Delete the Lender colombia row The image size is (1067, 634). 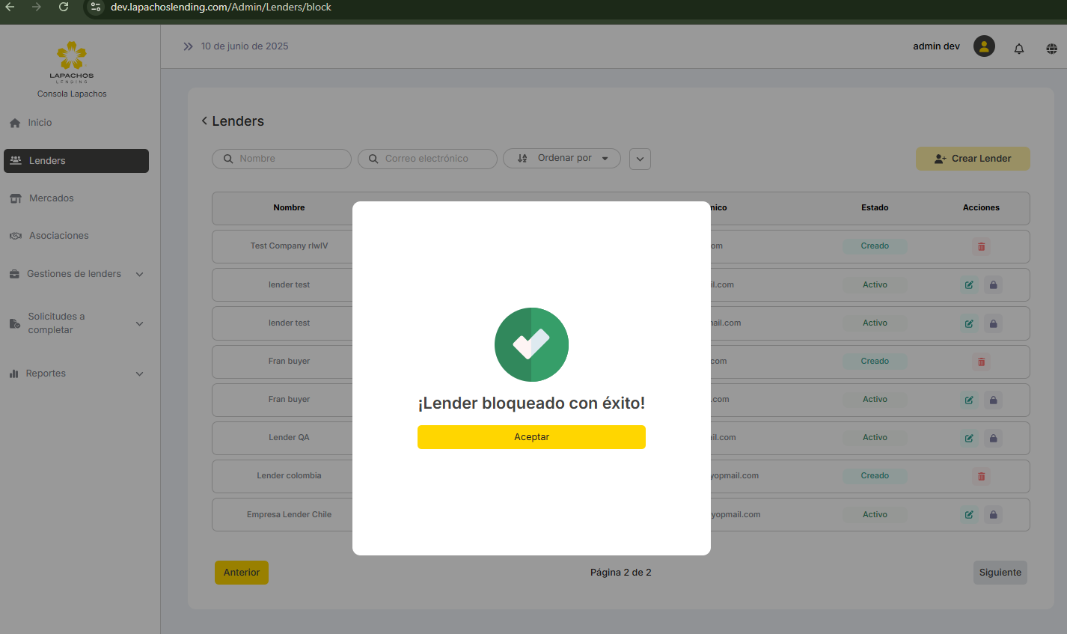(x=981, y=476)
